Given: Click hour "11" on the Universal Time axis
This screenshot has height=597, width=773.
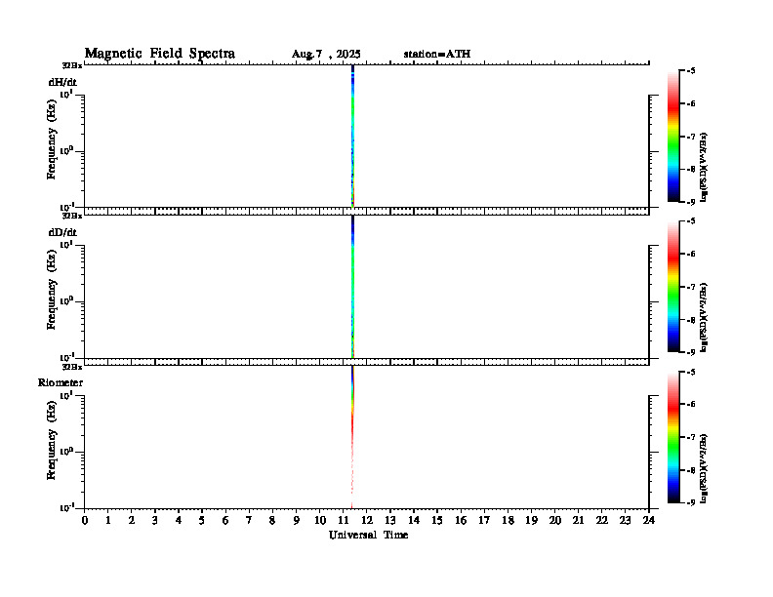Looking at the screenshot, I should tap(344, 520).
